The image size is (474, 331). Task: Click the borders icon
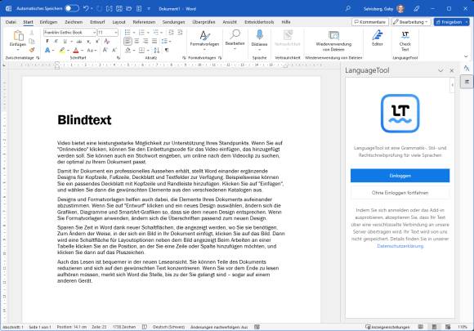tap(141, 50)
